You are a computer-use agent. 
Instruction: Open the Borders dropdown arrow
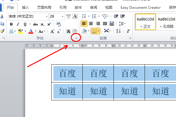(x=99, y=31)
